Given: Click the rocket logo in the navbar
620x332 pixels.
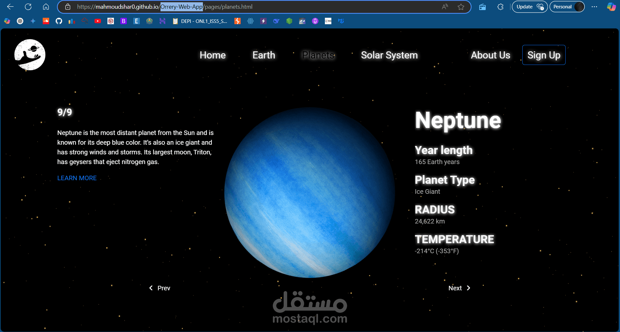Looking at the screenshot, I should 30,55.
